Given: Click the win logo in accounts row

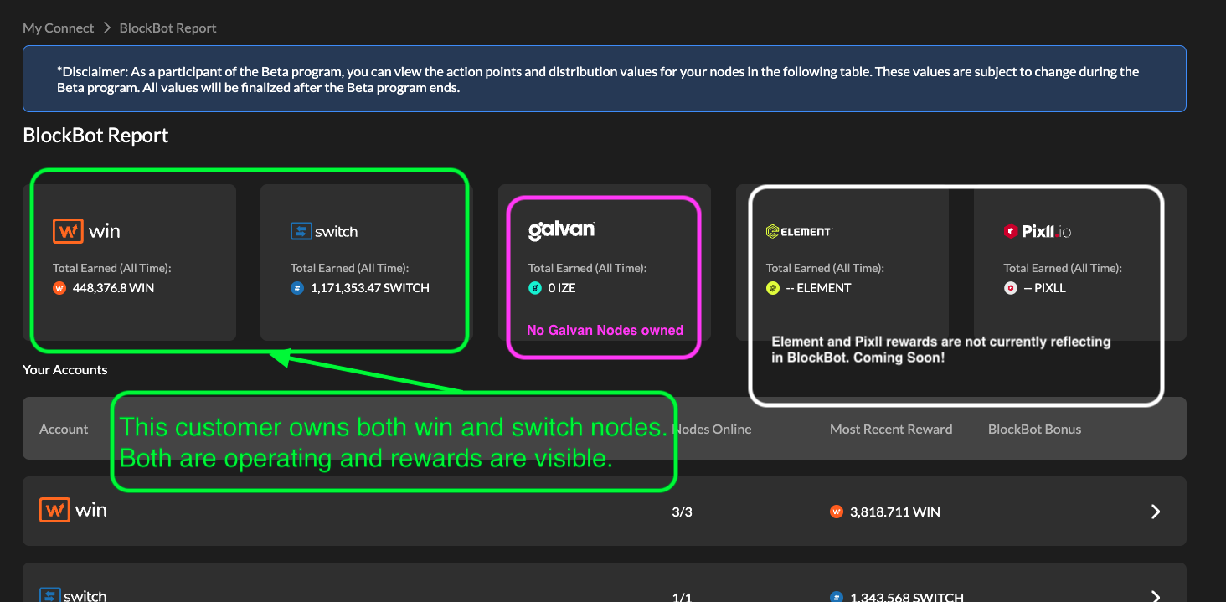Looking at the screenshot, I should click(x=73, y=510).
